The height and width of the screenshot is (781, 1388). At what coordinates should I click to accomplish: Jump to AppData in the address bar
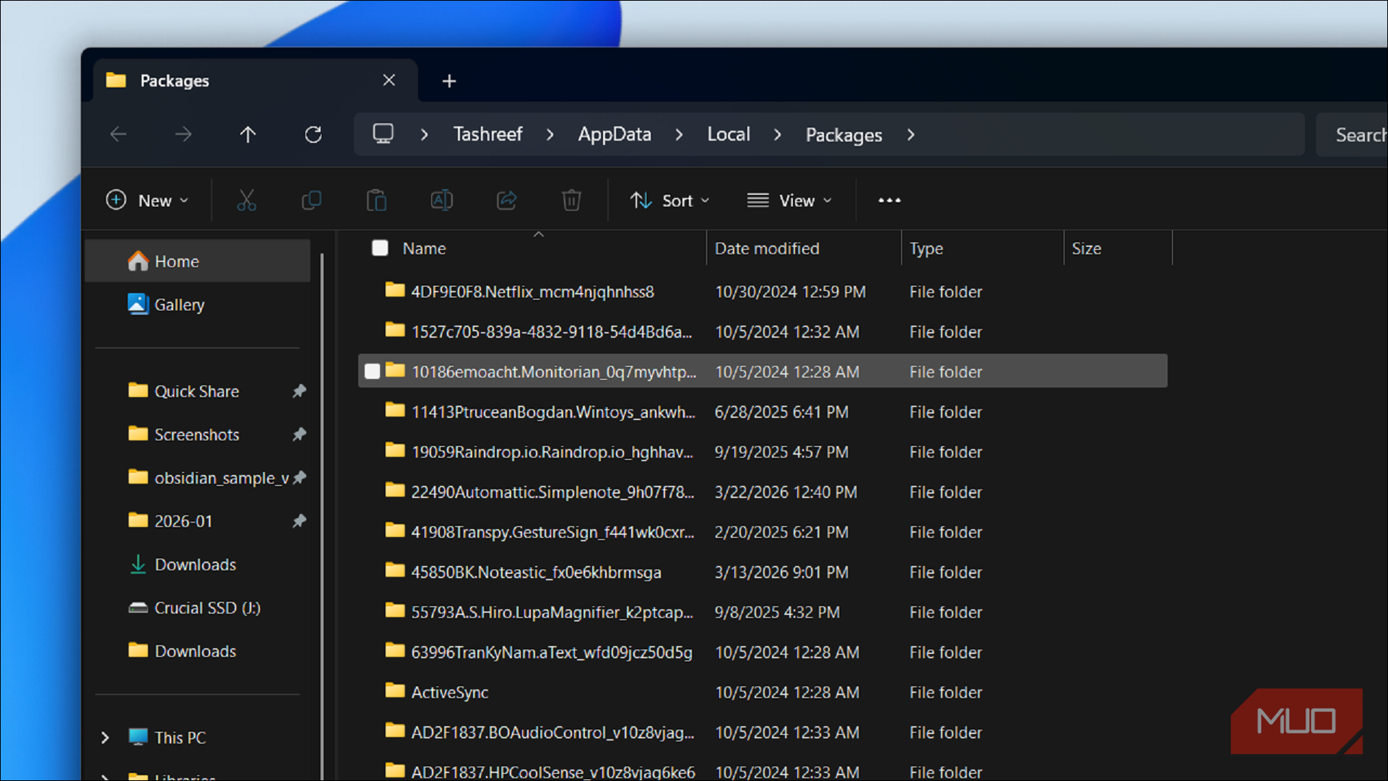615,134
